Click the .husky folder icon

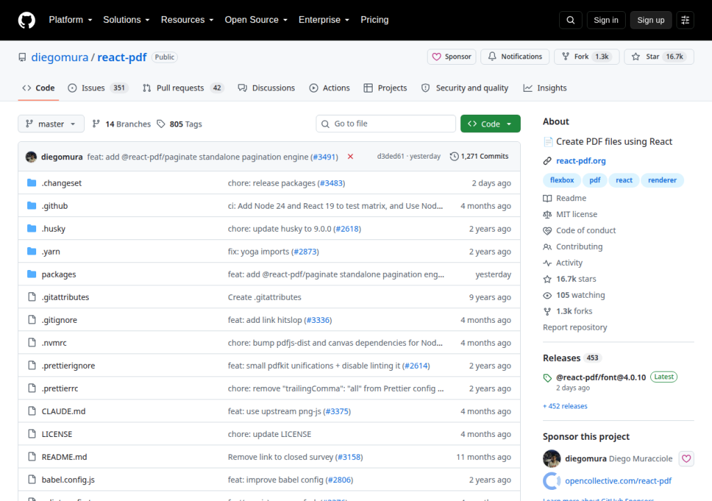(32, 228)
